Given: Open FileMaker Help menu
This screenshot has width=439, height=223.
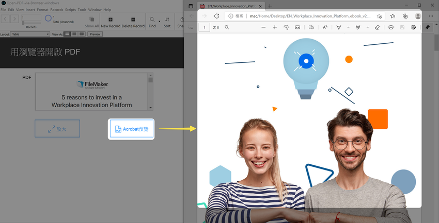Looking at the screenshot, I should click(x=107, y=9).
